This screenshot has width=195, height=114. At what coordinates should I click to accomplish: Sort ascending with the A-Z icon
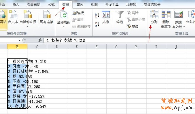[97, 15]
